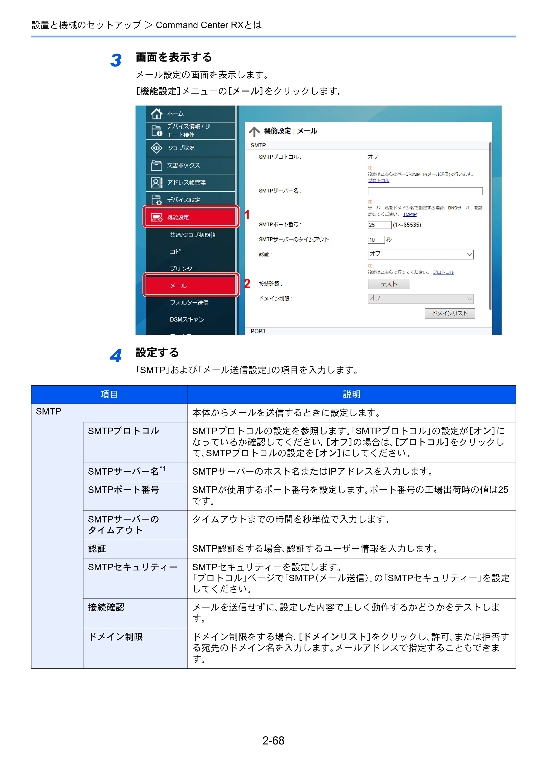Click the デバイス設定 gear document icon
This screenshot has width=547, height=774.
(156, 200)
